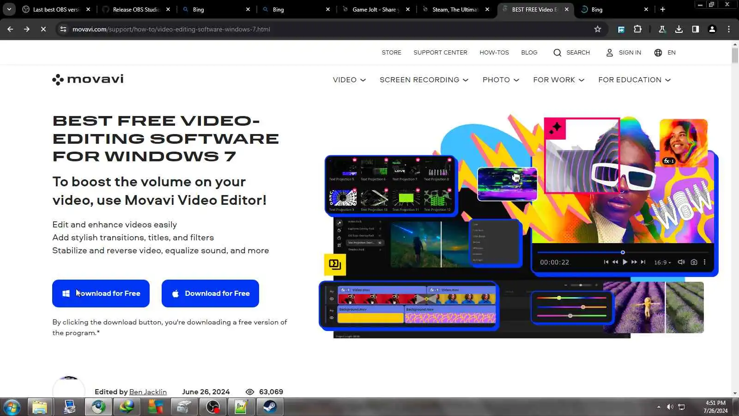Viewport: 739px width, 416px height.
Task: View site information for movavi.com
Action: coord(63,29)
